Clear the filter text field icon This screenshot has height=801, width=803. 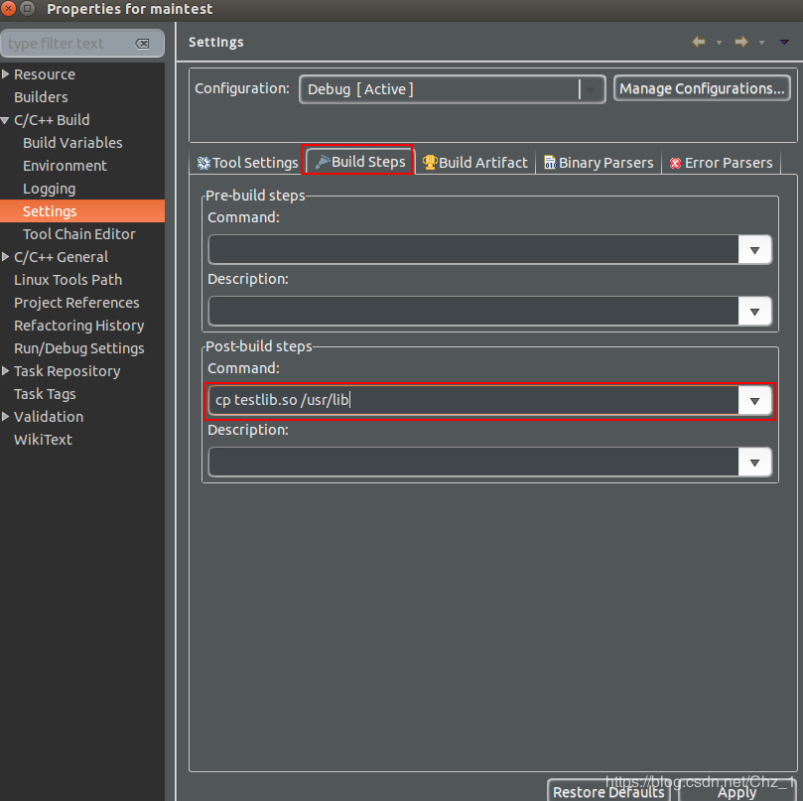142,44
